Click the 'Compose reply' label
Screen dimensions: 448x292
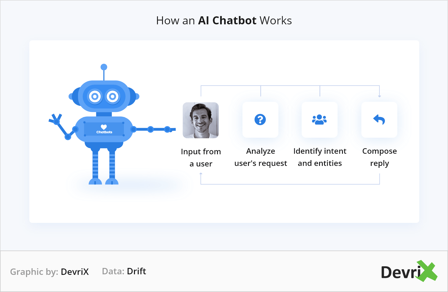click(x=379, y=157)
